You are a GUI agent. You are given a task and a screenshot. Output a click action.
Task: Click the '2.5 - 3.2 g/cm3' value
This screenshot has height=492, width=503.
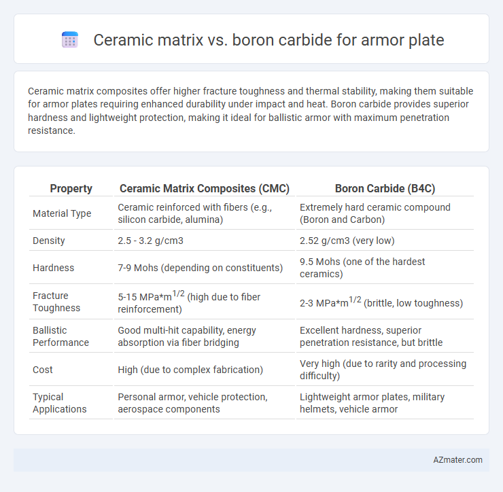tap(150, 241)
